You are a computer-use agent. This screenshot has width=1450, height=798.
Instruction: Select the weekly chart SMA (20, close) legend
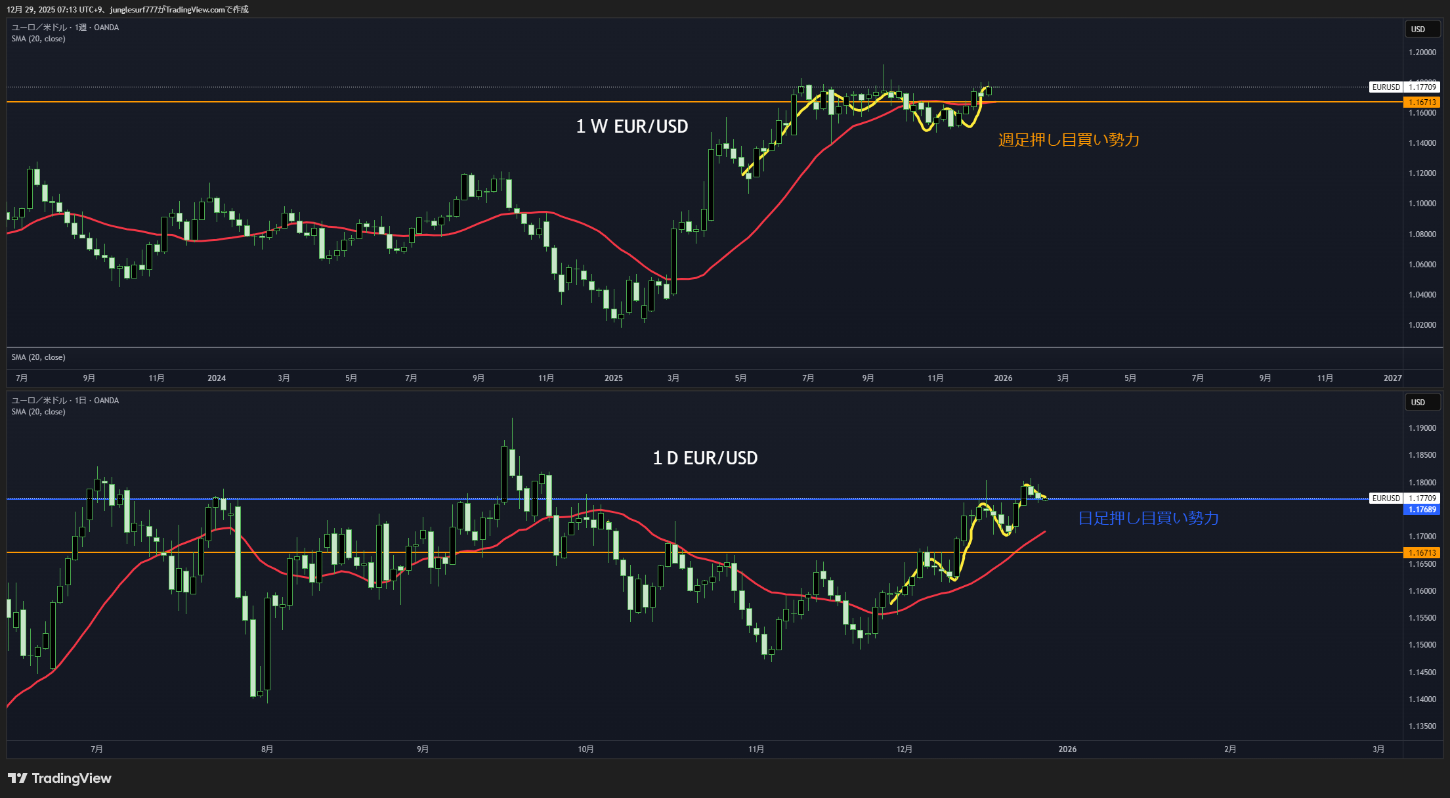coord(38,39)
